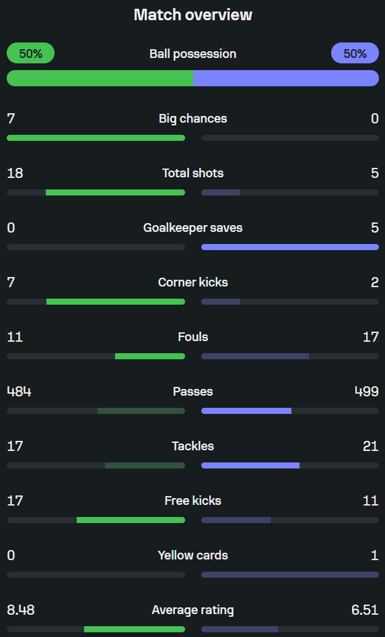This screenshot has width=385, height=637.
Task: Select the Corner kicks label
Action: (x=193, y=282)
